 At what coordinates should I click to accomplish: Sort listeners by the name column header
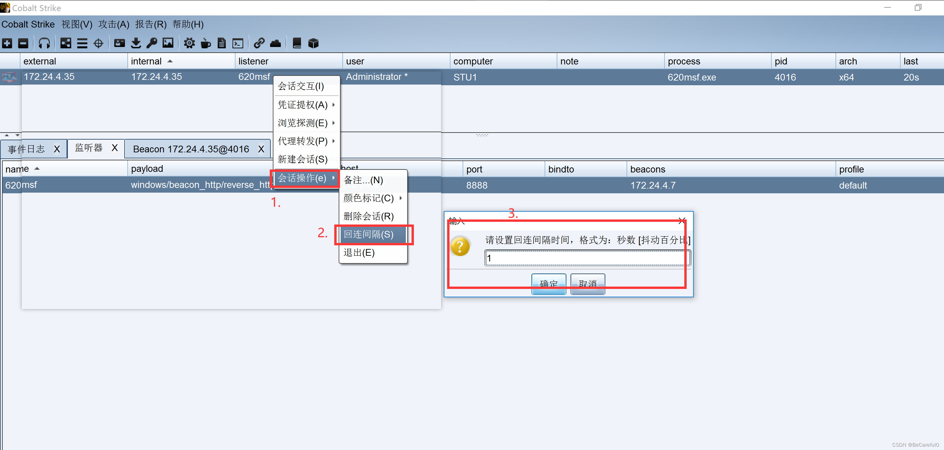(x=65, y=169)
